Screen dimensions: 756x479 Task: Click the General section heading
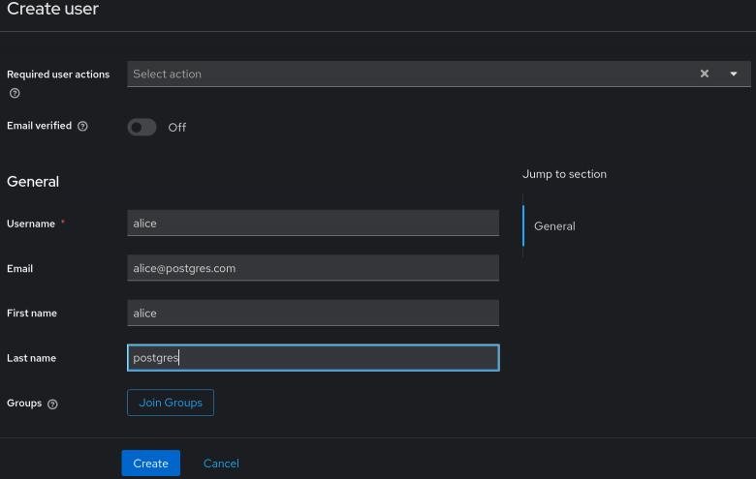click(x=33, y=182)
